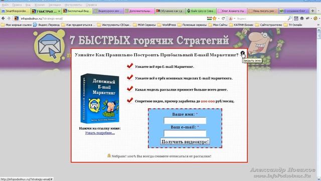
Task: Click the flag icon in the address bar
Action: (209, 19)
